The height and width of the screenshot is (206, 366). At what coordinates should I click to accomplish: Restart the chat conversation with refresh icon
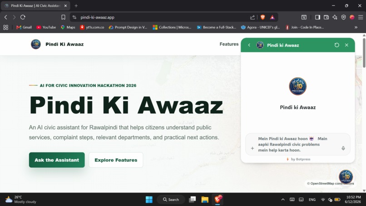(336, 45)
